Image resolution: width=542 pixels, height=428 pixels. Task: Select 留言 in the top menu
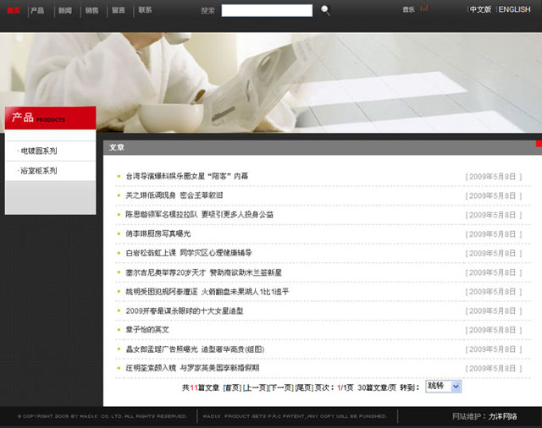click(x=119, y=10)
